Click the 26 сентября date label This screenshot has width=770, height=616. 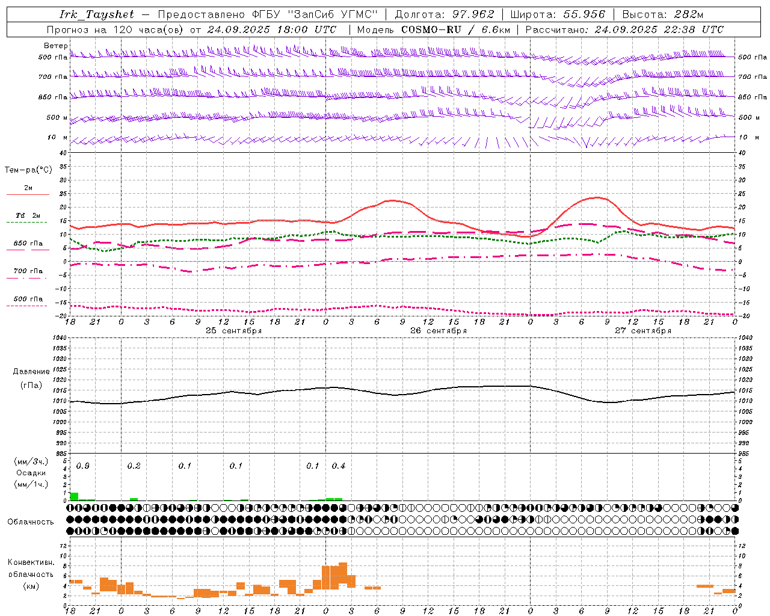coord(439,331)
